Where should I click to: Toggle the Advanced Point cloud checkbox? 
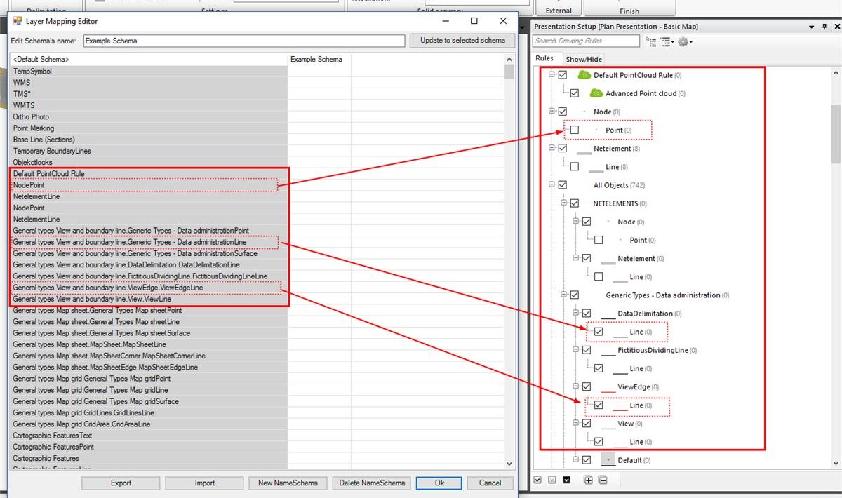575,93
